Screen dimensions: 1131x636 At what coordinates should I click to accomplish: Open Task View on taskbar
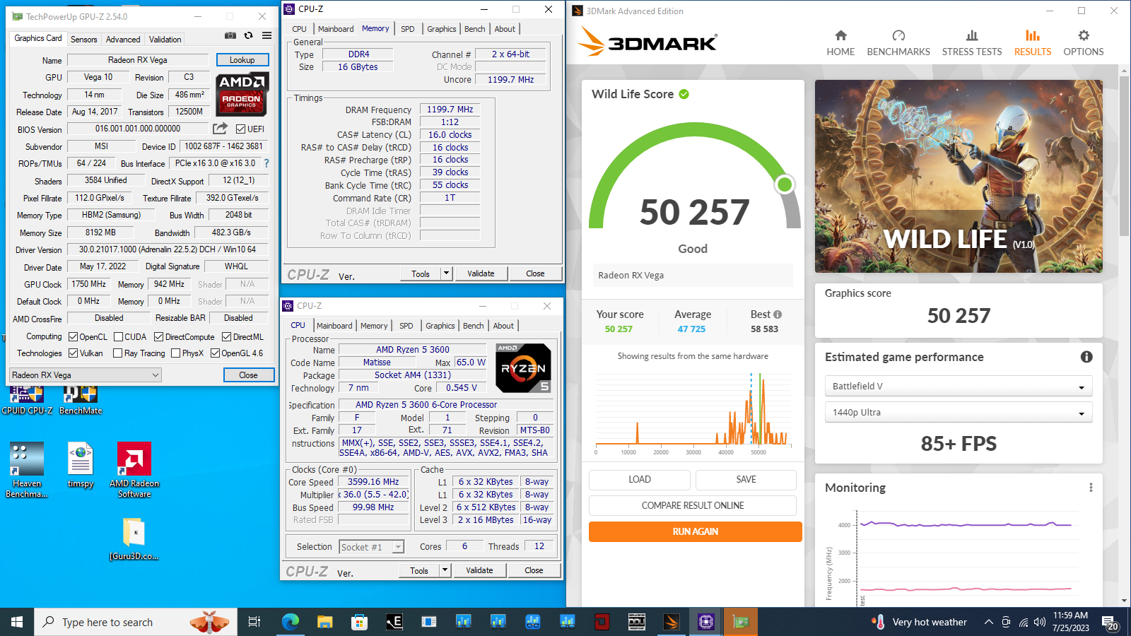tap(254, 622)
